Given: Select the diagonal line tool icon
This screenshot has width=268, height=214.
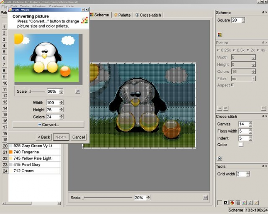Looking at the screenshot, I should [256, 203].
